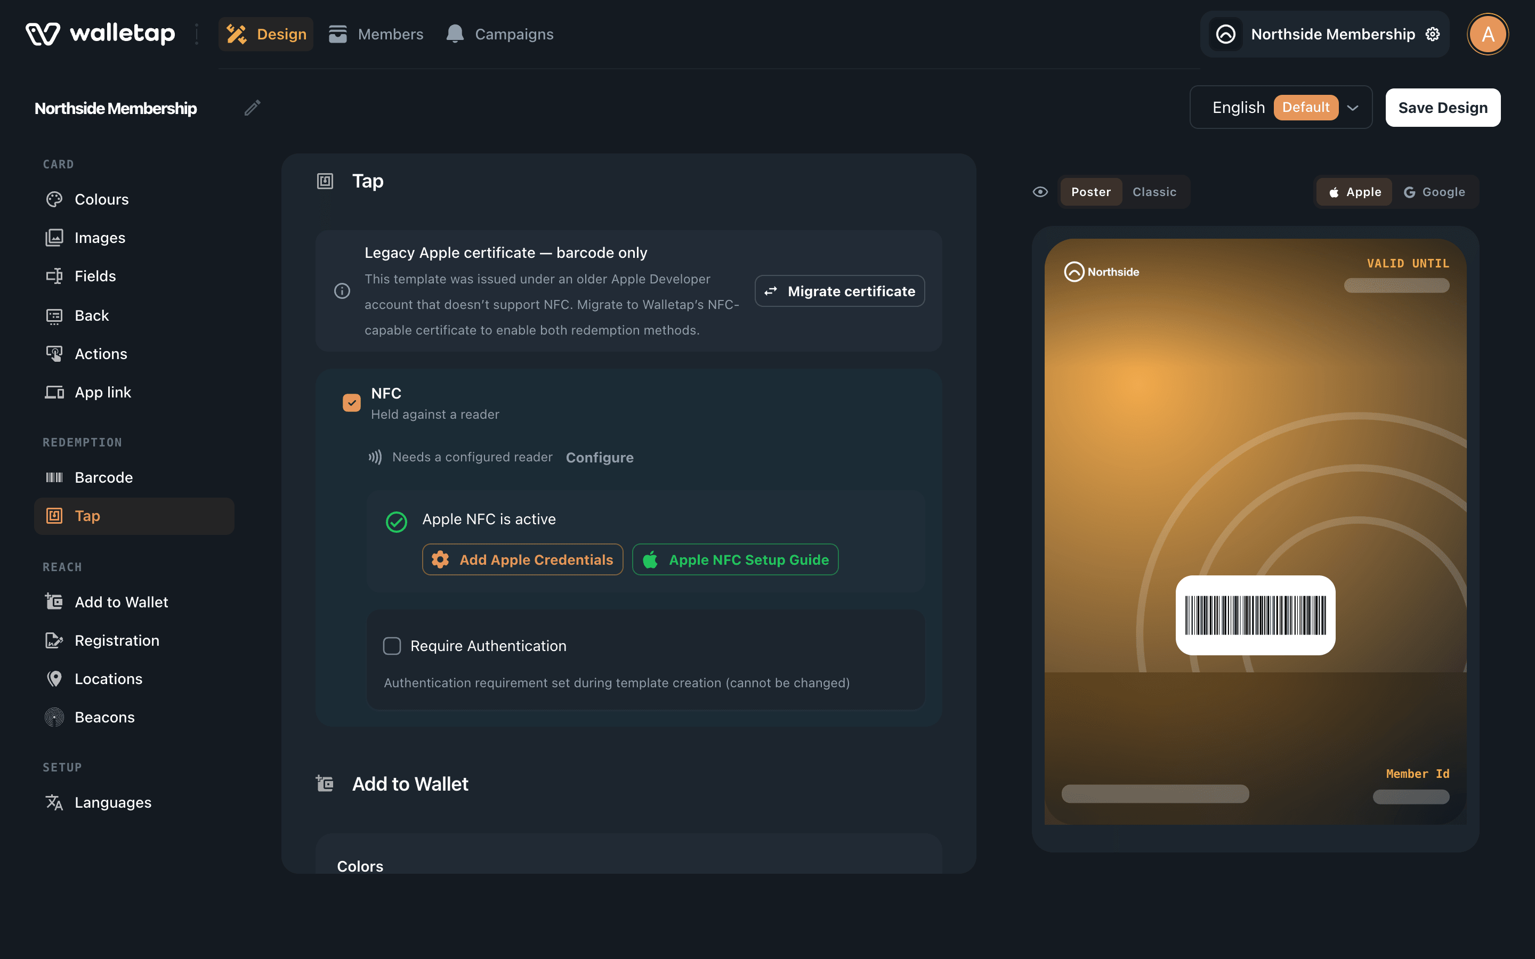The image size is (1535, 959).
Task: Click the settings gear next to Northside Membership
Action: [x=1433, y=34]
